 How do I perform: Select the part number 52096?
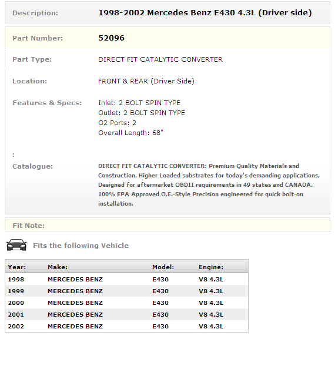click(x=111, y=38)
